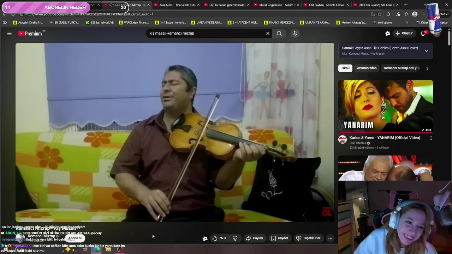This screenshot has width=452, height=254.
Task: Expand bookmarks bar overflow chevron
Action: 407,23
